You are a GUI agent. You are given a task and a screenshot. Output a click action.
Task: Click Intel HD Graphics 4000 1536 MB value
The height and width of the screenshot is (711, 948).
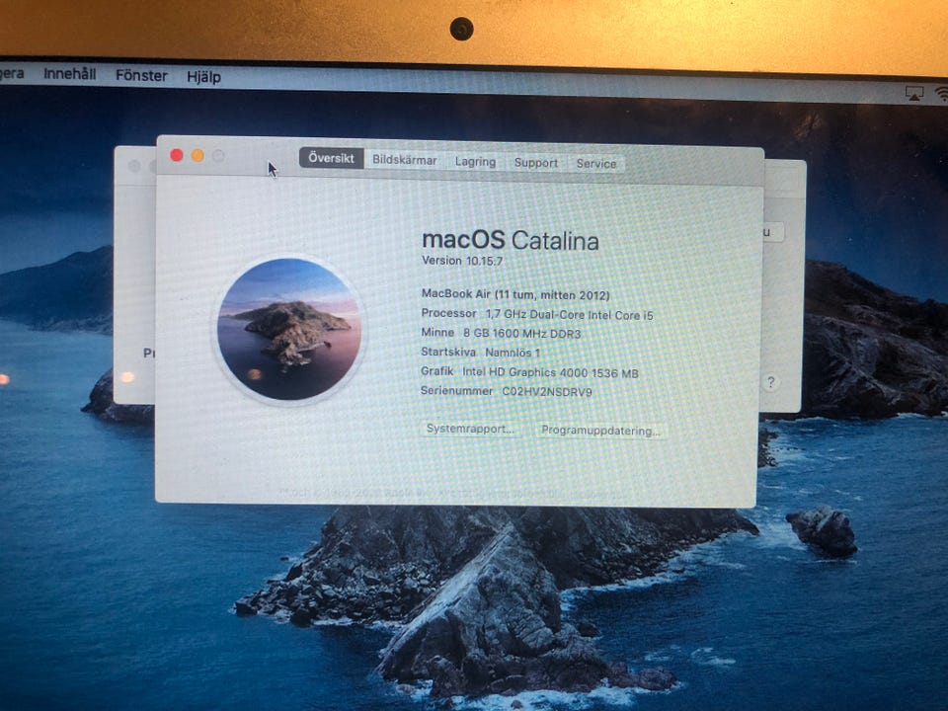click(x=550, y=372)
